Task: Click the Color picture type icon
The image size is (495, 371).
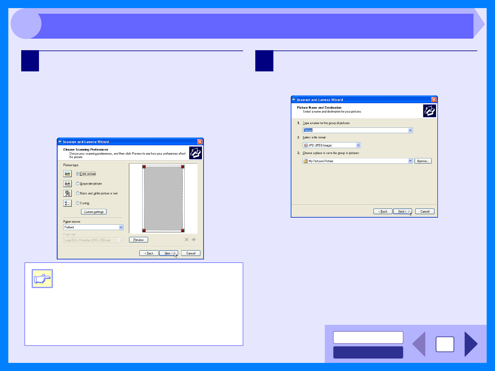Action: click(x=67, y=174)
